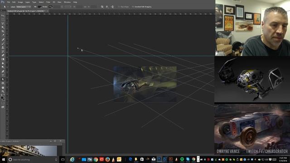Open the Edit menu
Screen dimensions: 290x163
[x=14, y=2]
